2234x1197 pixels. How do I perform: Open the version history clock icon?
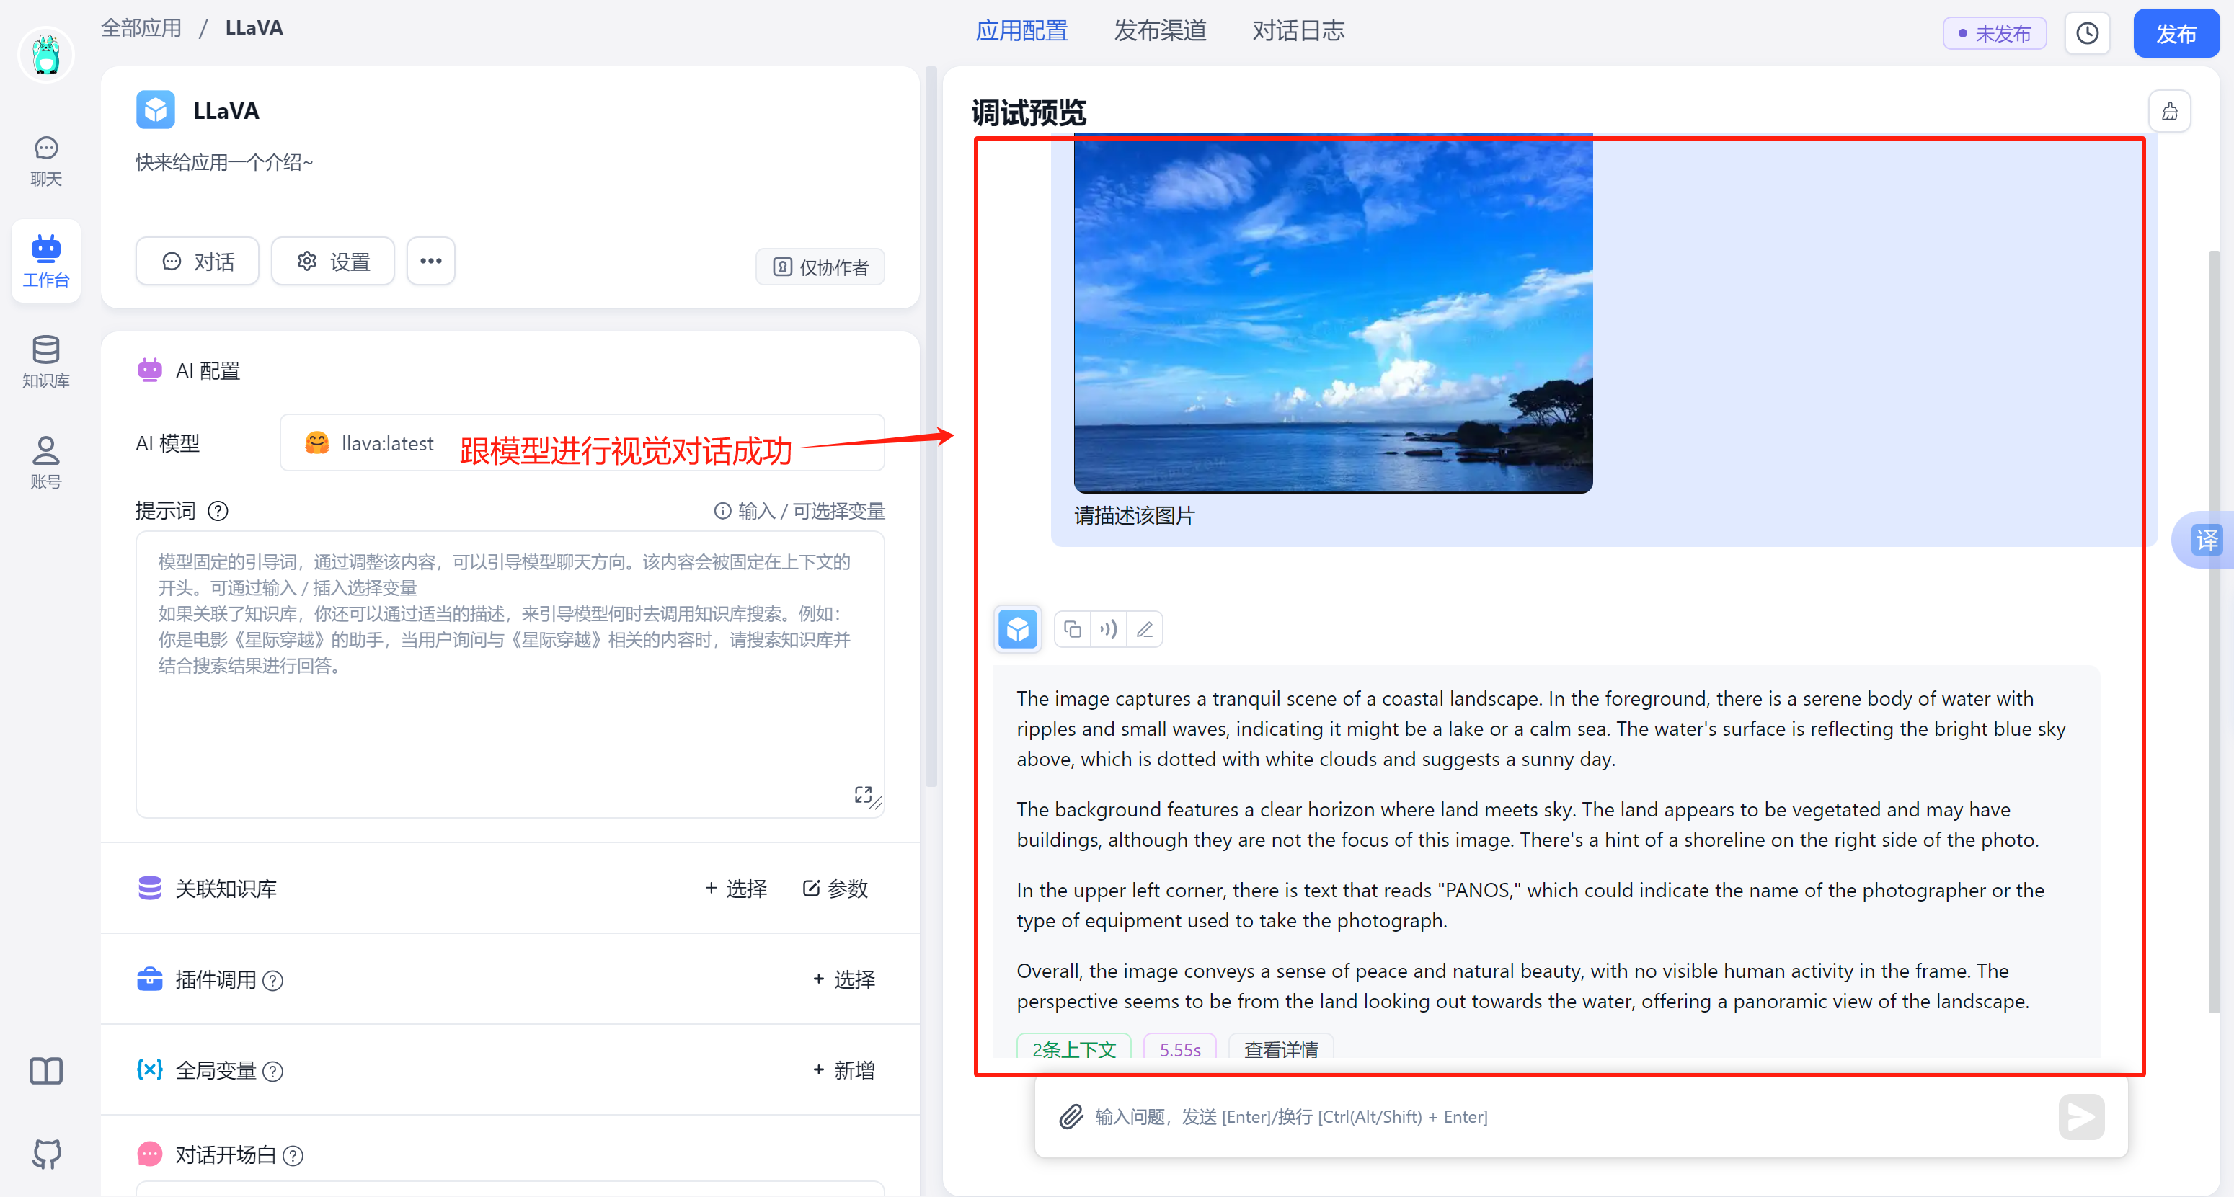pyautogui.click(x=2086, y=33)
